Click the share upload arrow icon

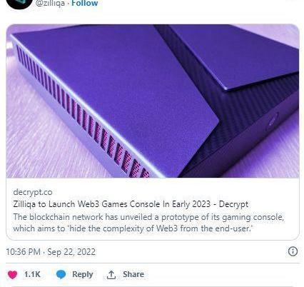coord(111,275)
